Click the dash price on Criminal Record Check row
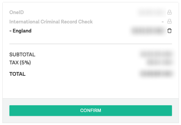Viewport: 181px width, 125px height. 163,22
